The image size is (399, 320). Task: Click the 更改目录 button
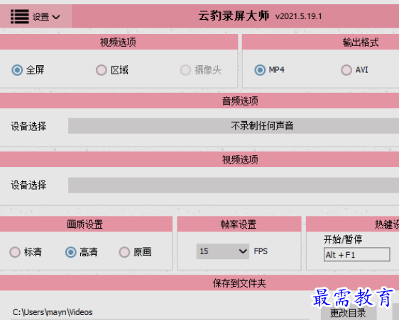[x=349, y=313]
